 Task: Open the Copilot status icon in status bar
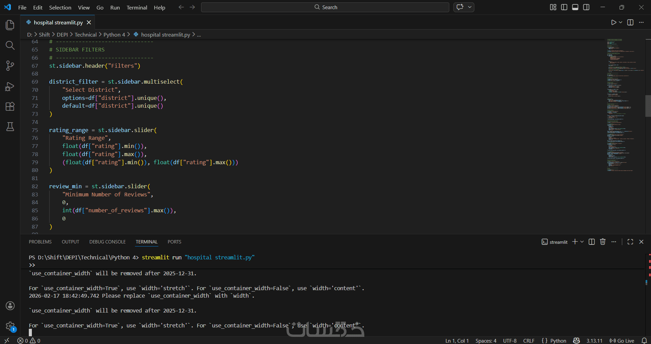(576, 341)
